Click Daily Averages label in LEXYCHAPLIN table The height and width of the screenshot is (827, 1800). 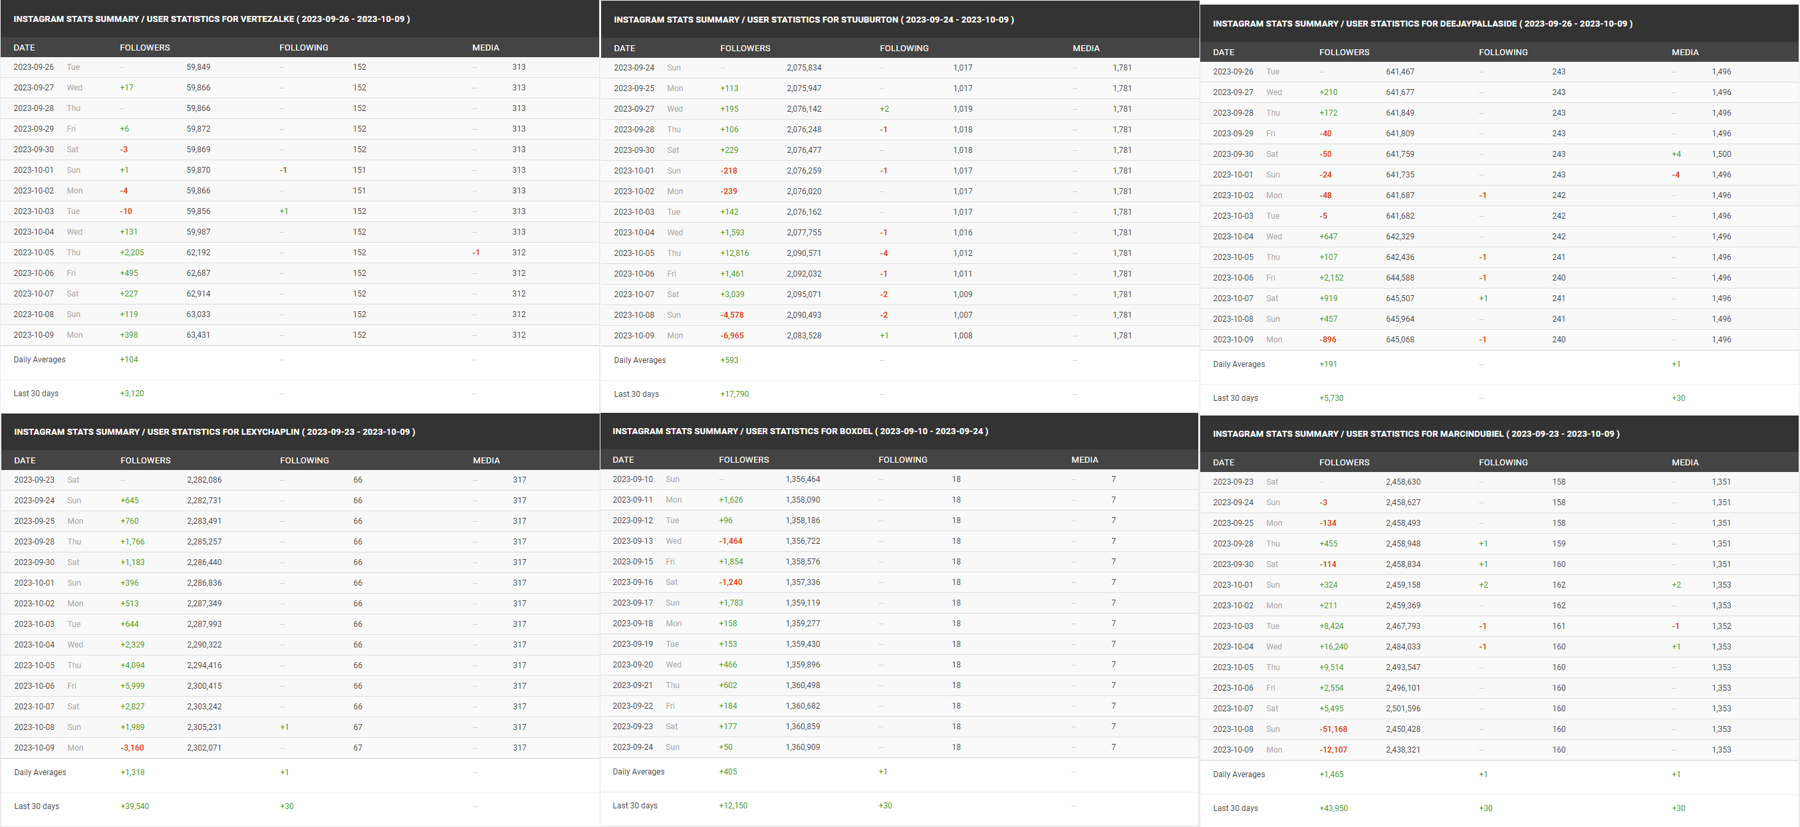40,772
